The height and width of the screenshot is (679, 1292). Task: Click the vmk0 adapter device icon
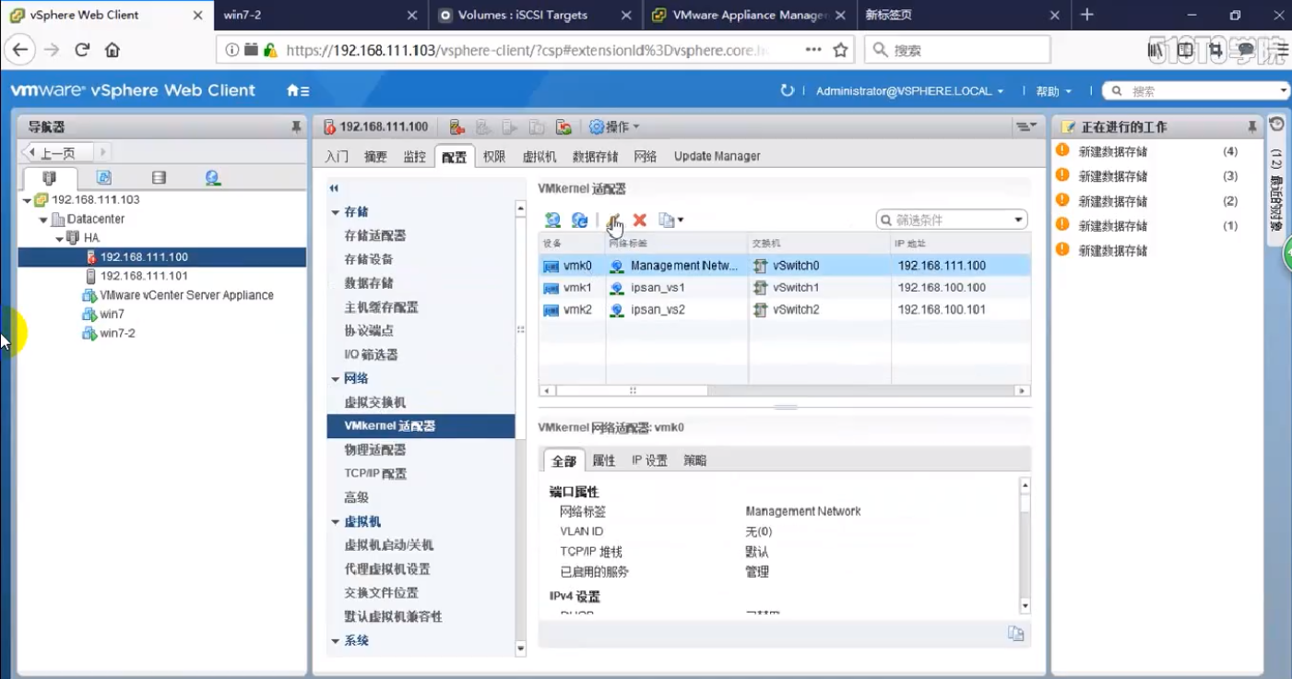tap(551, 266)
